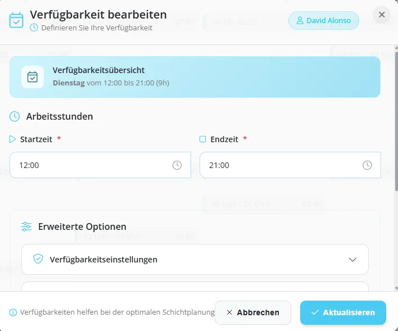Click the play triangle icon beside Startzeit
This screenshot has height=331, width=398.
click(12, 139)
